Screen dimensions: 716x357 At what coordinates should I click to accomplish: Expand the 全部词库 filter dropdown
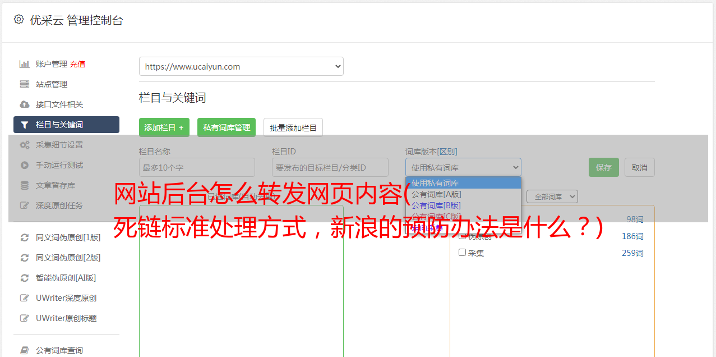click(552, 196)
